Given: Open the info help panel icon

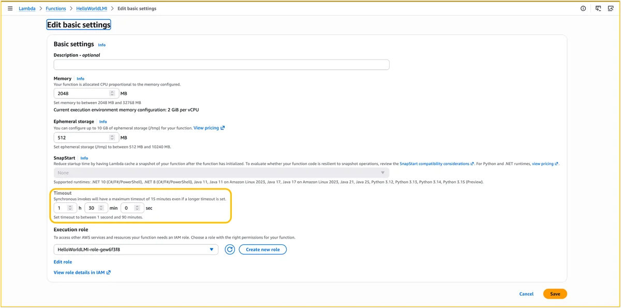Looking at the screenshot, I should coord(583,8).
